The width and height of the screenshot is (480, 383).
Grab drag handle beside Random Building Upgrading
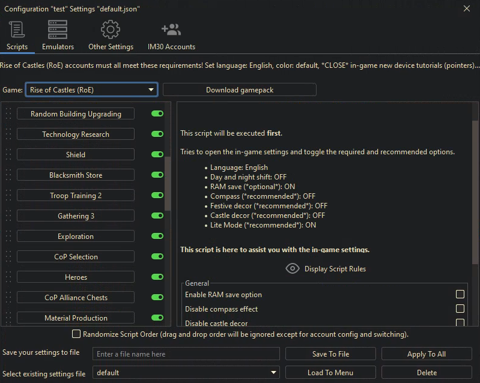coord(8,114)
